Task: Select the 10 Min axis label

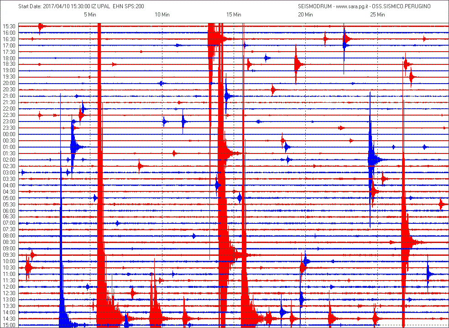Action: [162, 15]
